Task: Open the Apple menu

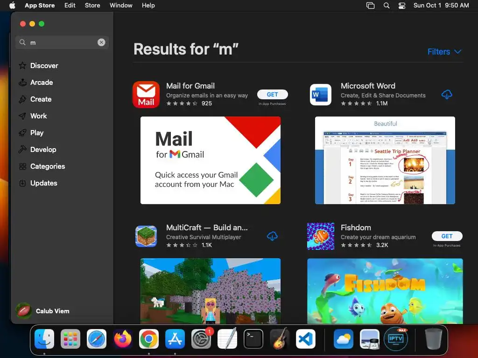Action: point(12,5)
